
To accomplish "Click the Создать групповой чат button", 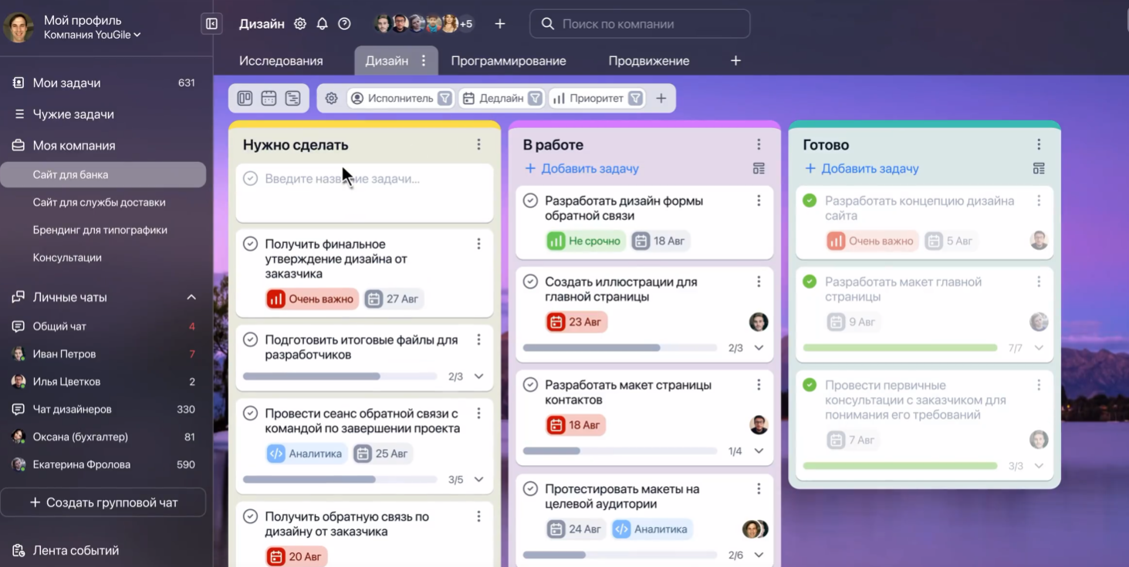I will (x=103, y=502).
